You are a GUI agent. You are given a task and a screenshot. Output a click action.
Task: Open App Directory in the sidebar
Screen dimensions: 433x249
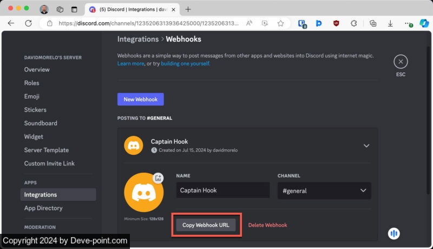pyautogui.click(x=43, y=208)
